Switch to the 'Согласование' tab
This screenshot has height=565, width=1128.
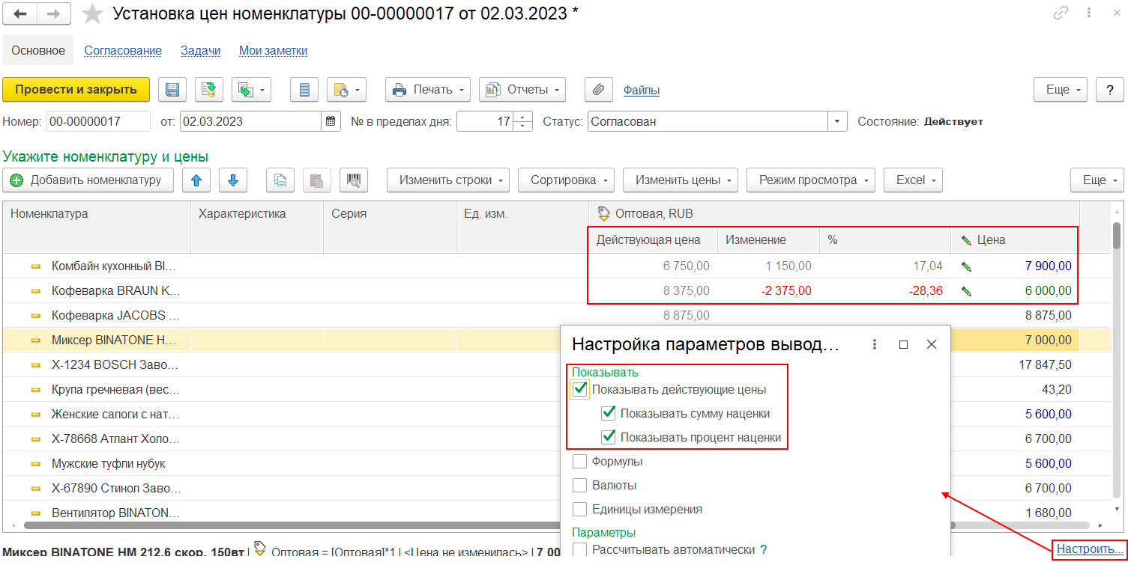[123, 51]
